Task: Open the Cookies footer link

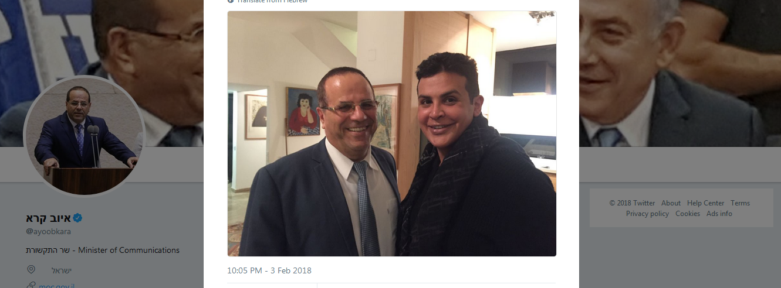Action: click(688, 214)
